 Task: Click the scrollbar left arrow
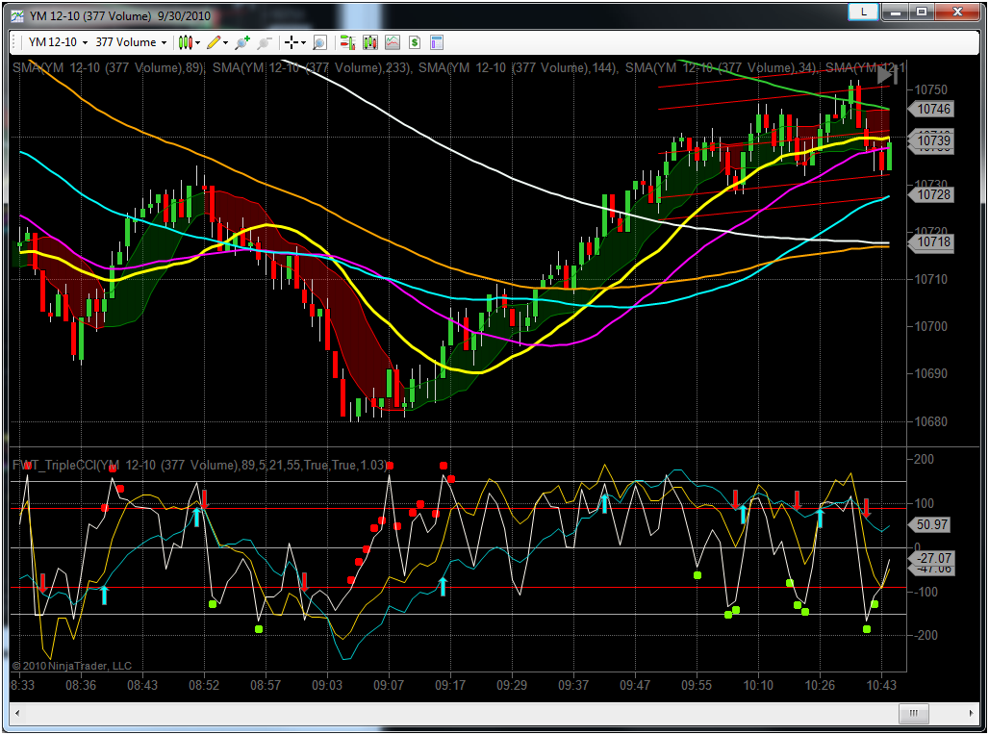click(x=17, y=713)
